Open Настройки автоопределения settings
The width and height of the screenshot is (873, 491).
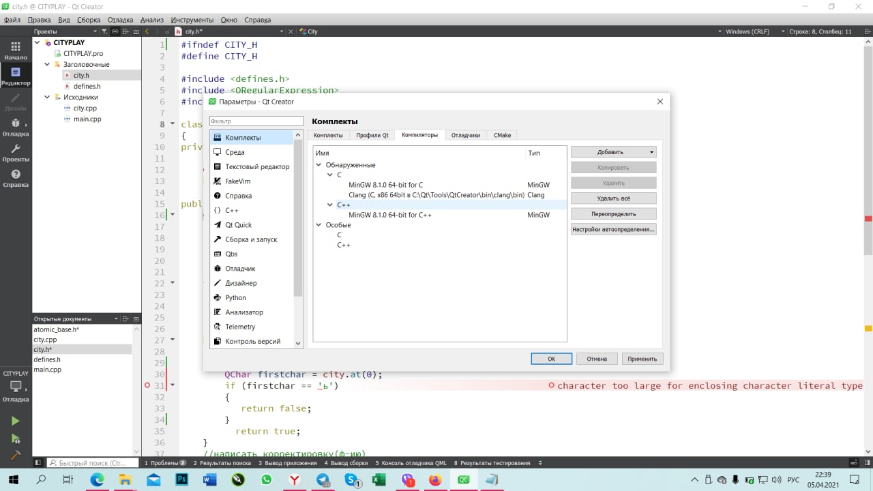click(x=614, y=230)
